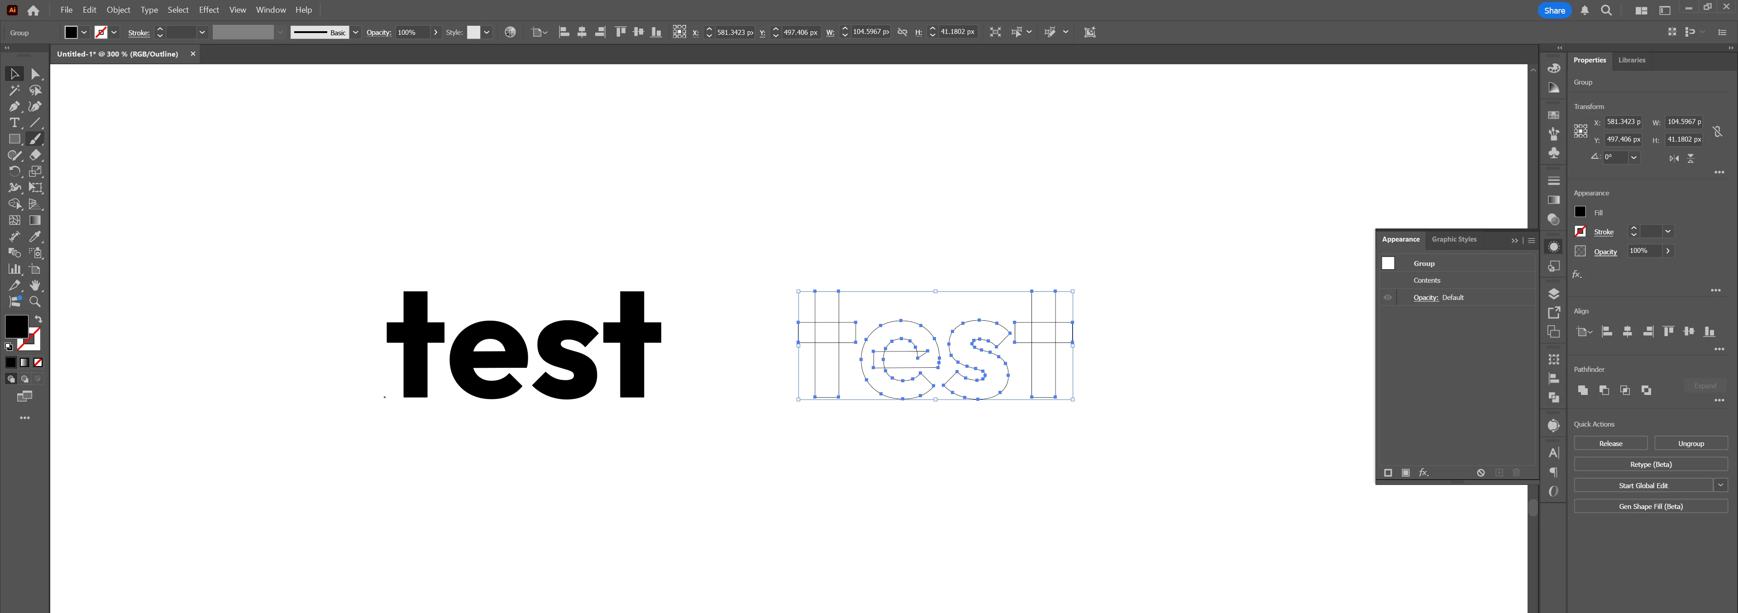Select the Pen tool
Viewport: 1738px width, 613px height.
pyautogui.click(x=14, y=107)
